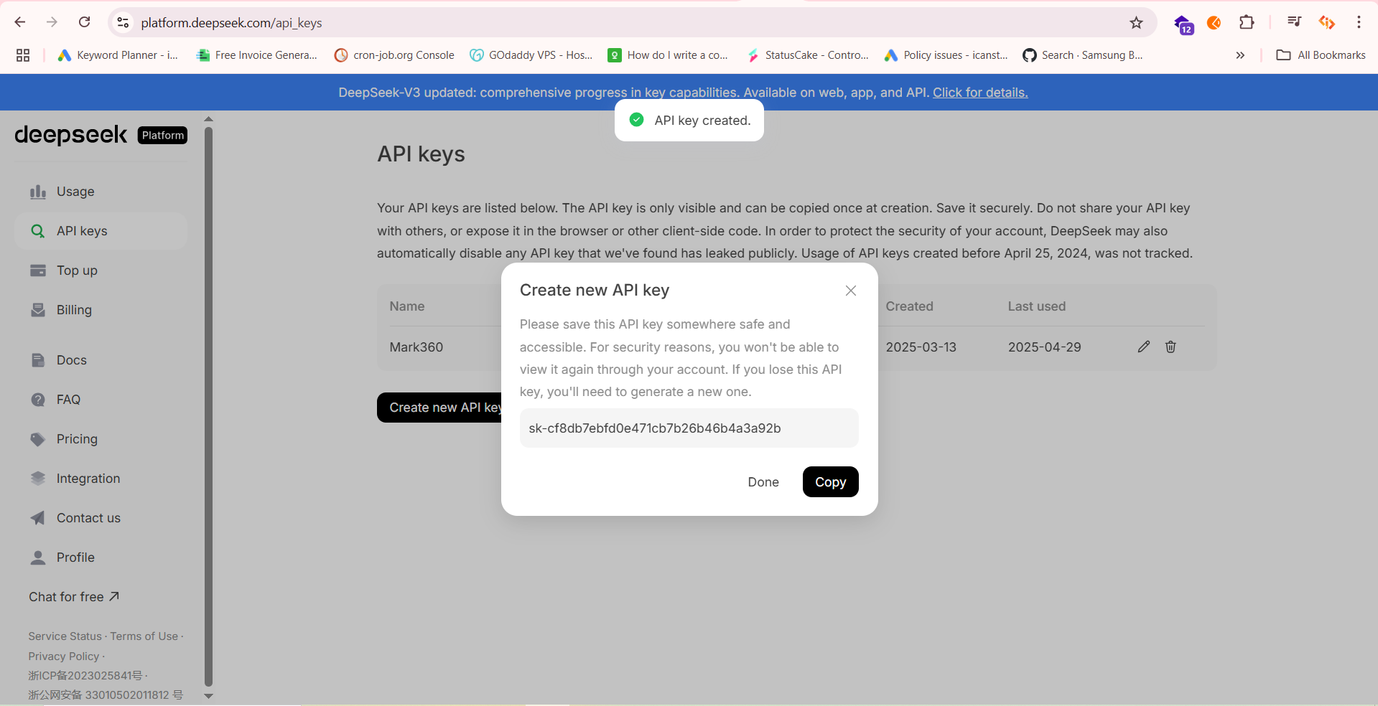
Task: Open Chrome three-dot menu
Action: [x=1359, y=22]
